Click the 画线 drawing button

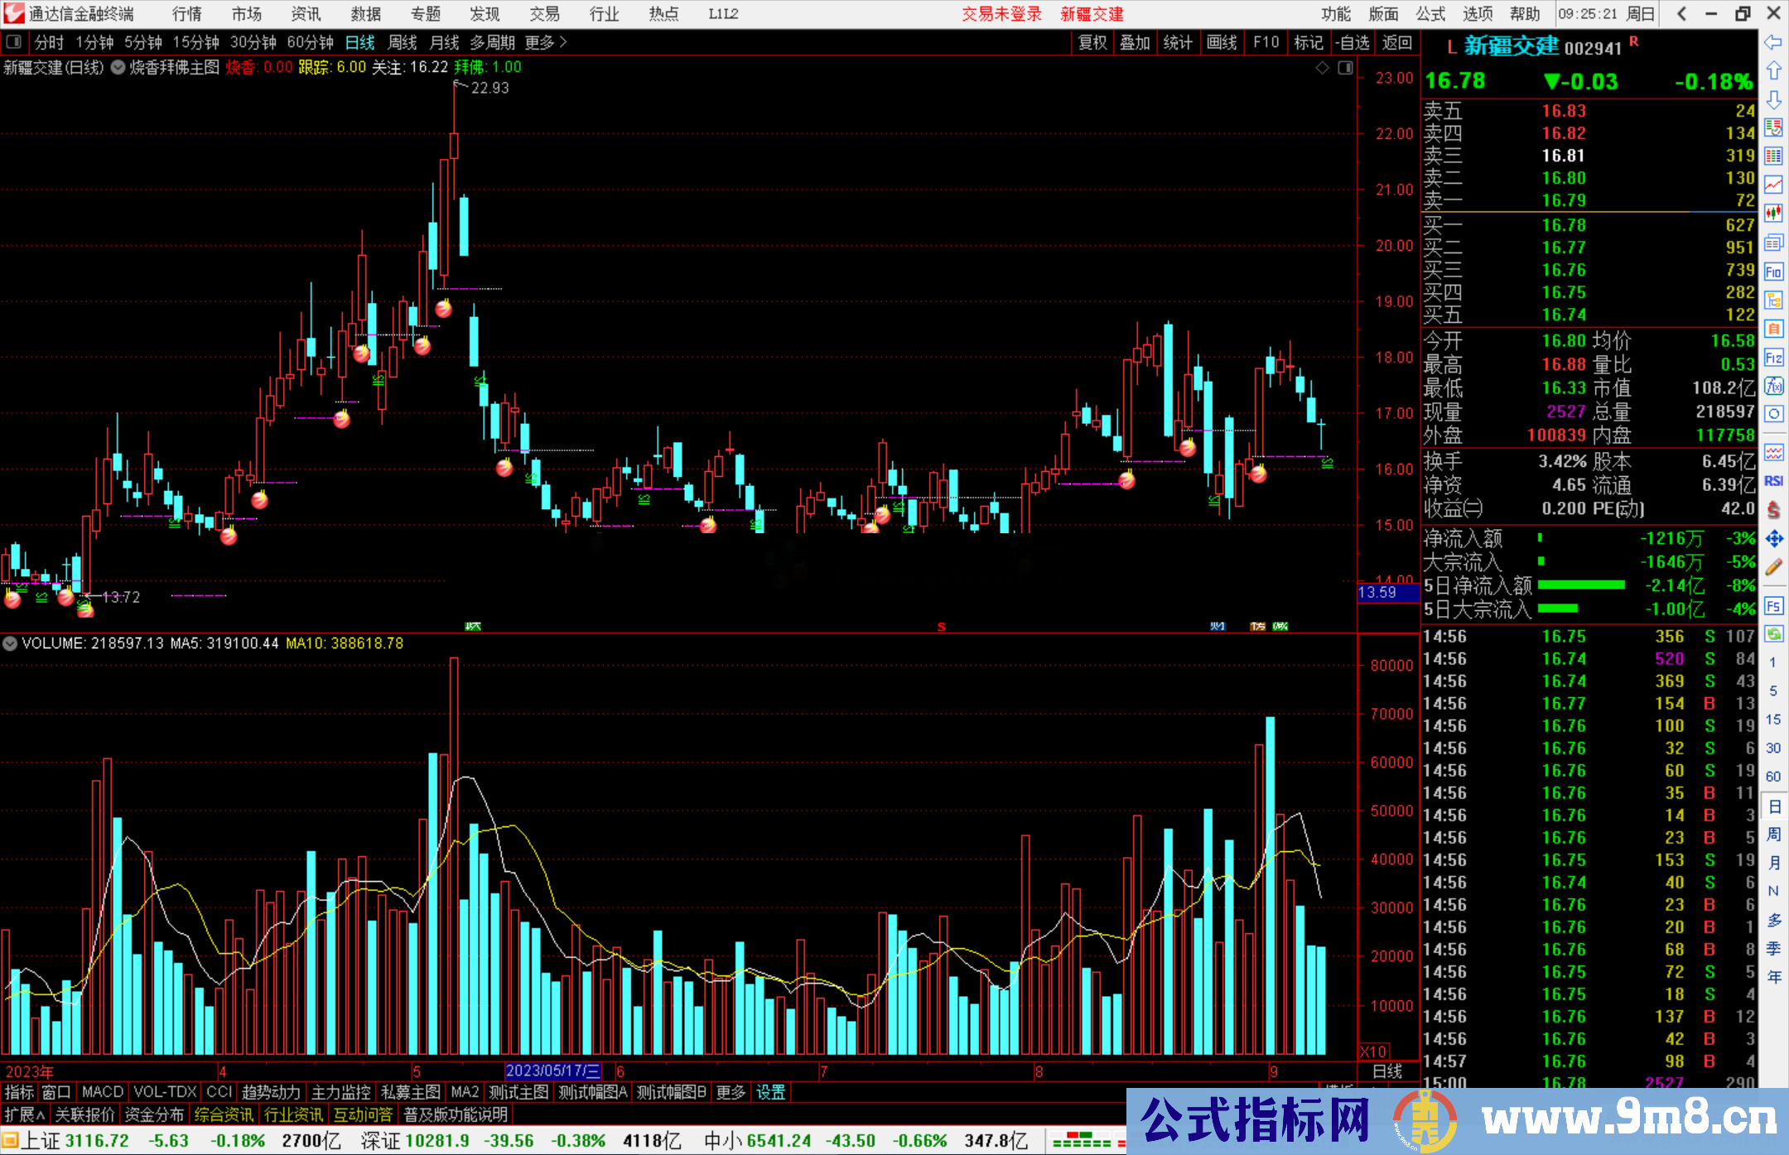click(1222, 42)
